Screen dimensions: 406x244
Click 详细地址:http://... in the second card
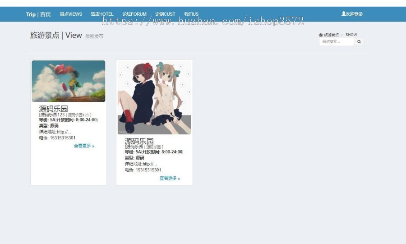click(x=141, y=164)
